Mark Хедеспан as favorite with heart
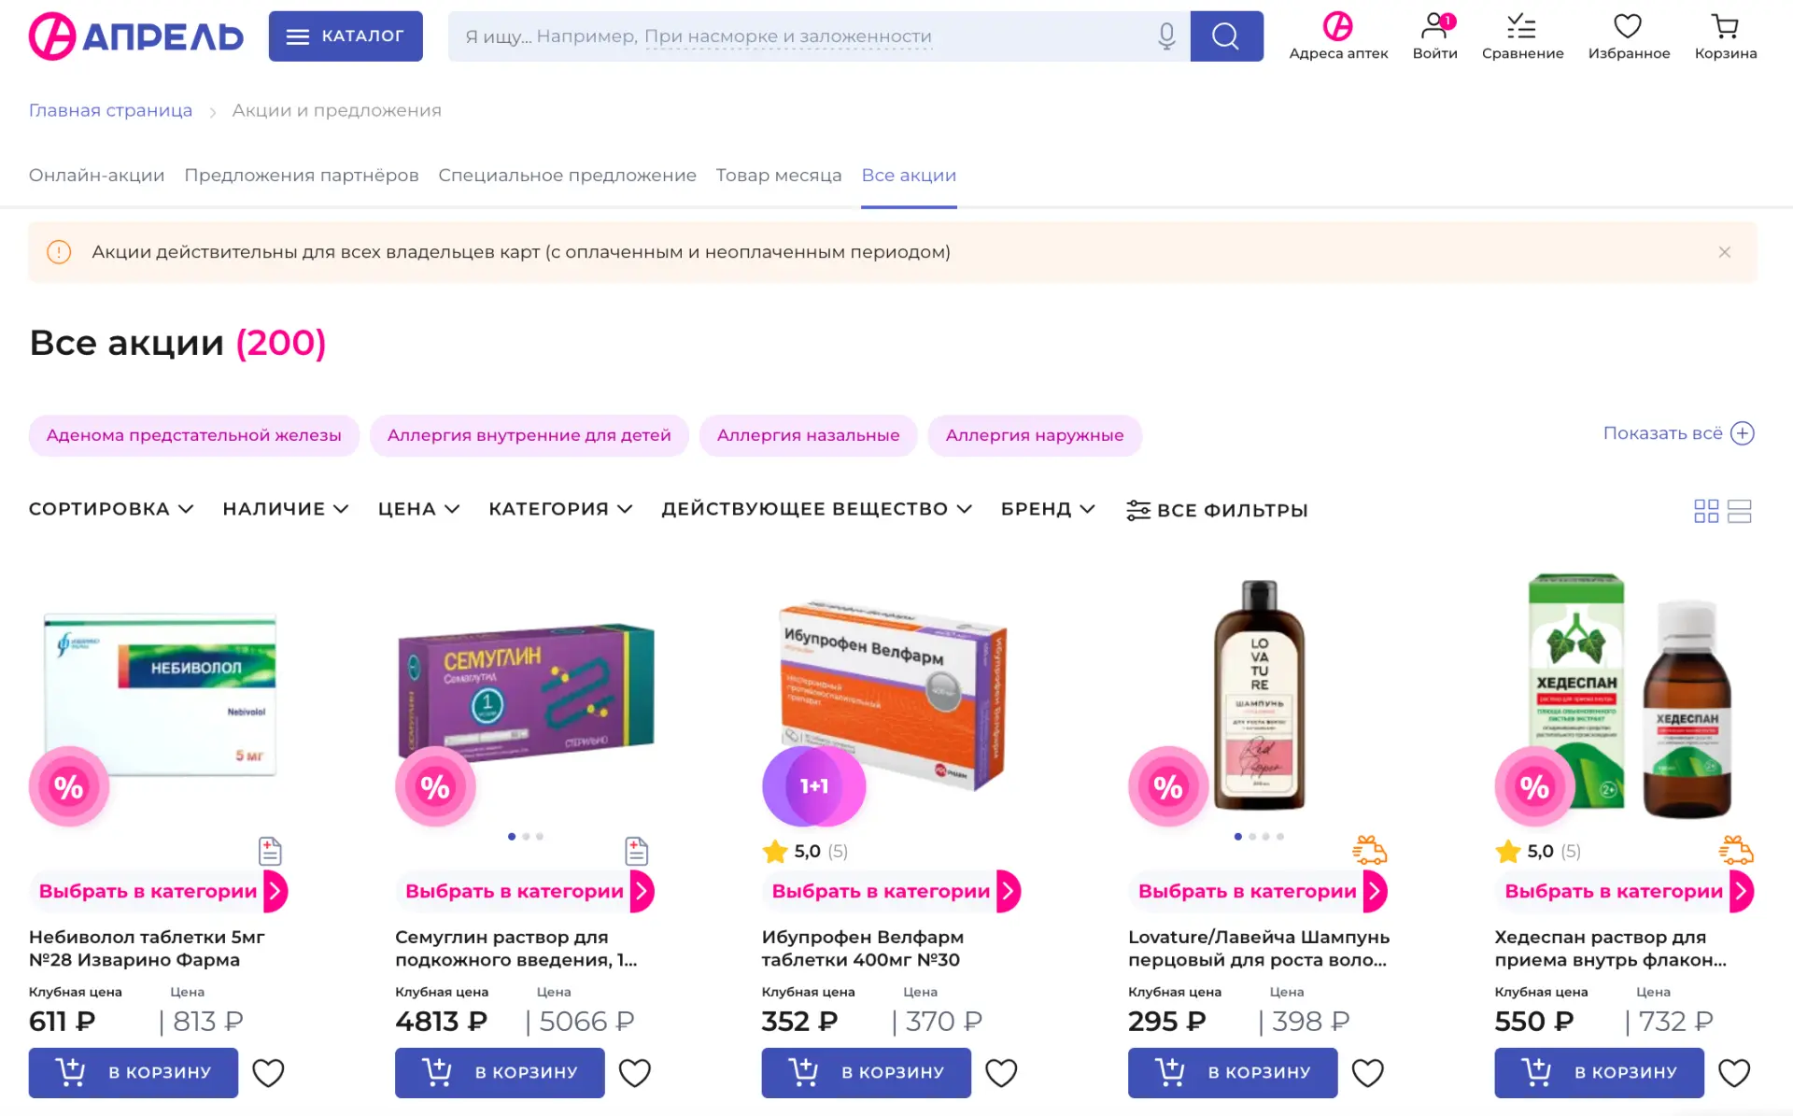Image resolution: width=1793 pixels, height=1116 pixels. [x=1734, y=1073]
